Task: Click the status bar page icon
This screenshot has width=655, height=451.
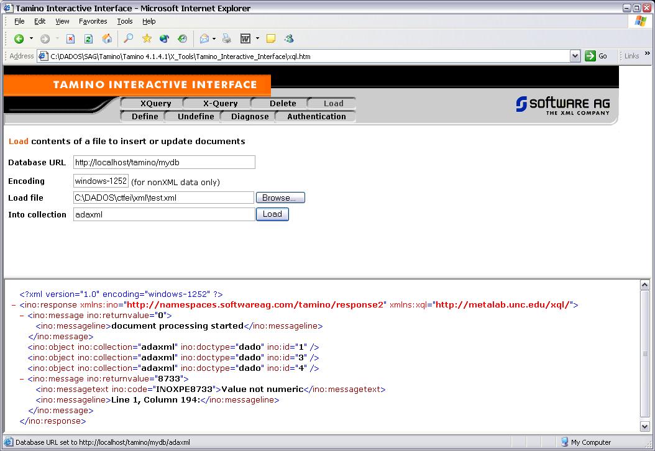Action: tap(8, 442)
